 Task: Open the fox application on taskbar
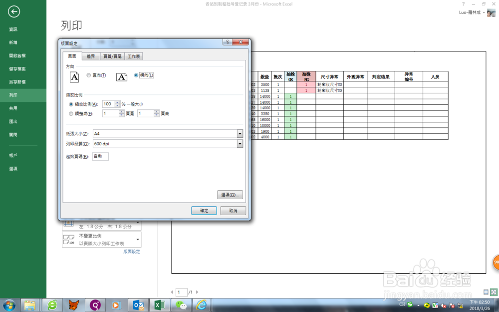74,306
